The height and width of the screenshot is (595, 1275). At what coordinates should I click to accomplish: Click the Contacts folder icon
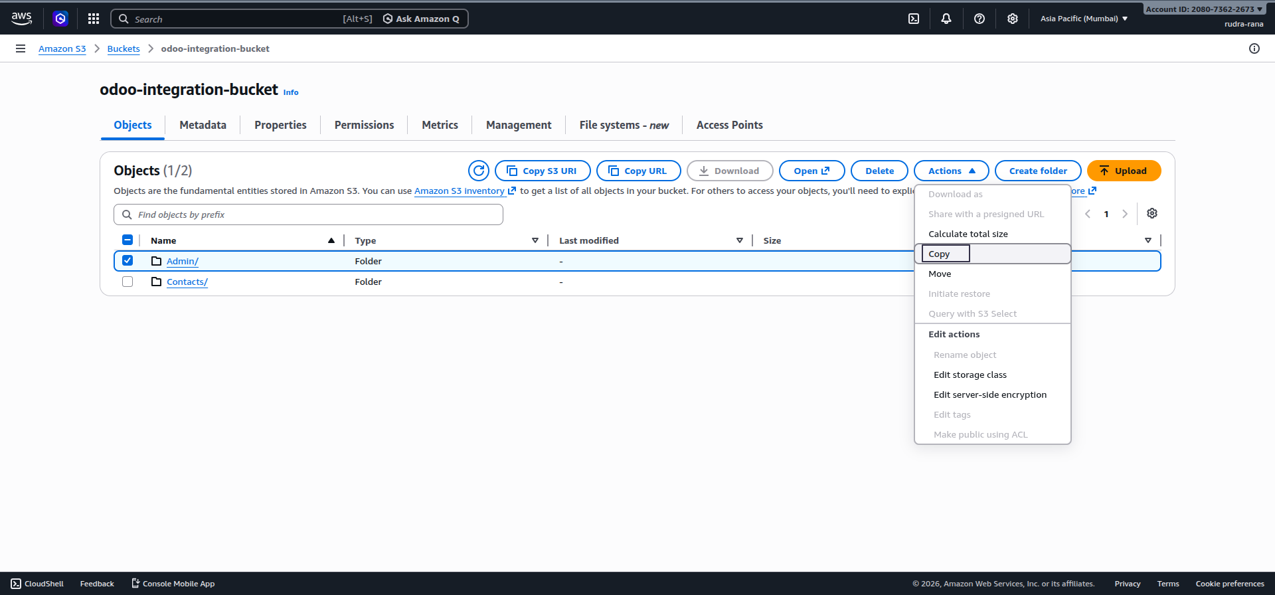(157, 282)
